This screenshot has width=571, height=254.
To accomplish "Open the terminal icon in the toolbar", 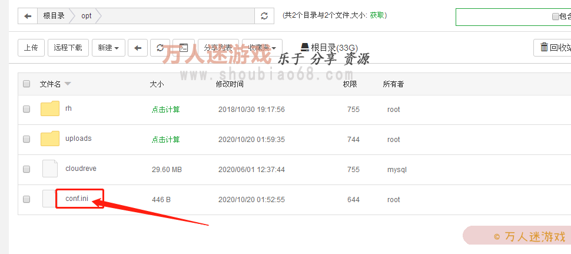I will point(184,48).
